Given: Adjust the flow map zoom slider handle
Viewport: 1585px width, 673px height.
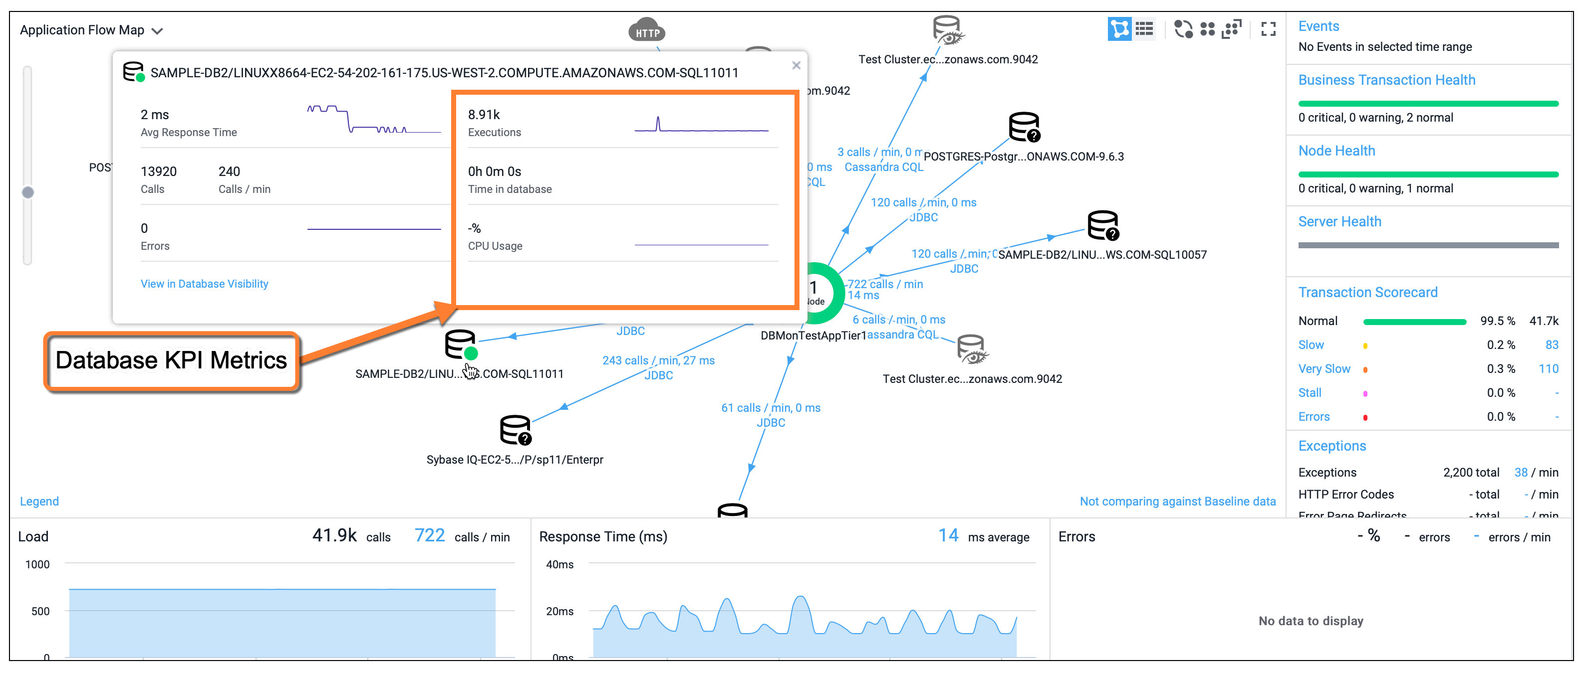Looking at the screenshot, I should (x=27, y=192).
